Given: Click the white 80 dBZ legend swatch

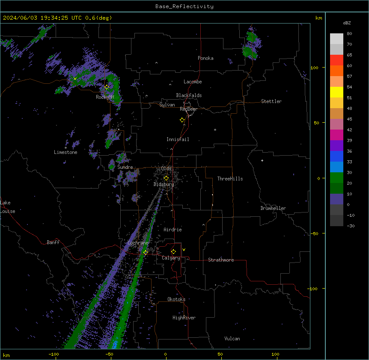Looking at the screenshot, I should pos(336,39).
